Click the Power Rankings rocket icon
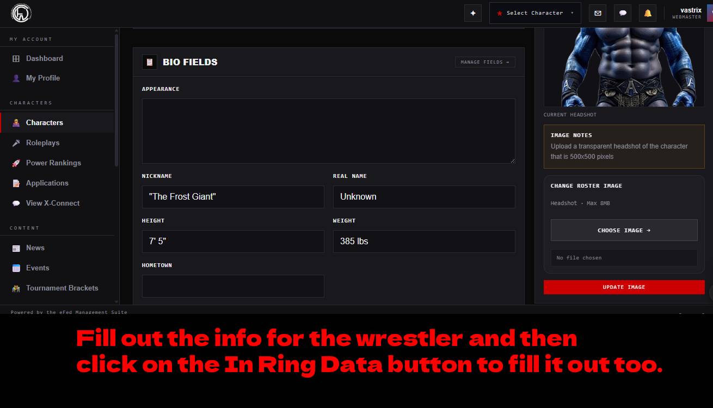Viewport: 713px width, 408px height. 16,163
